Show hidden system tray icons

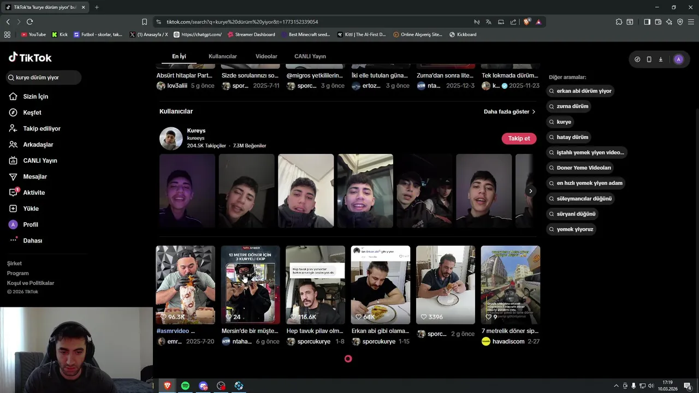click(617, 386)
